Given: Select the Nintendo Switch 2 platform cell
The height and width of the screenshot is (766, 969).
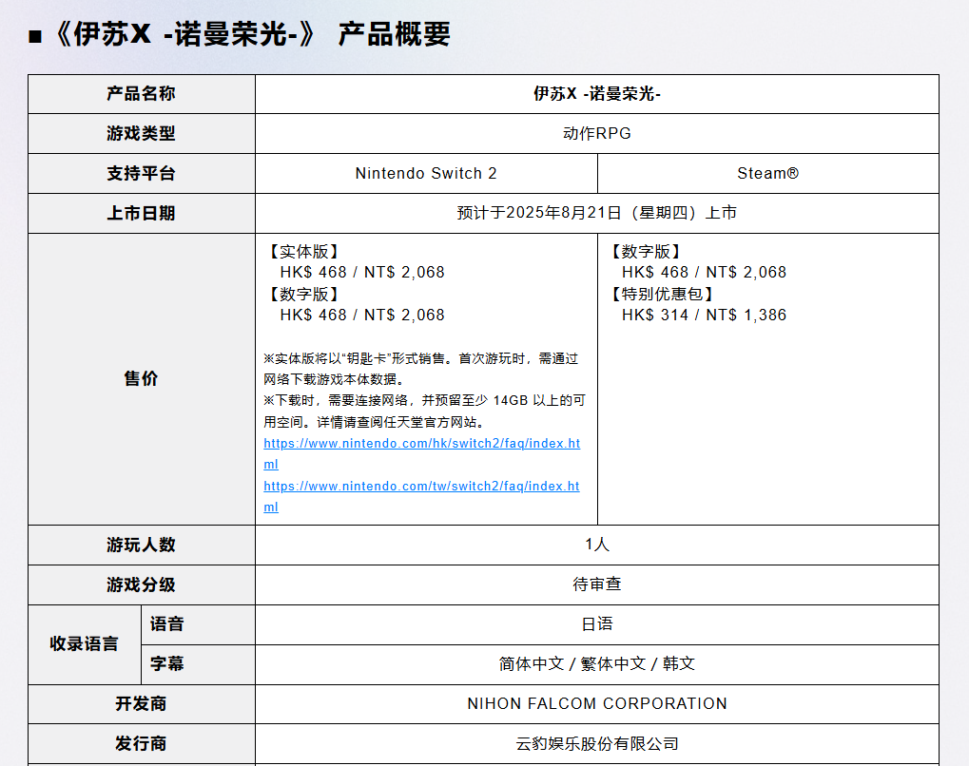Looking at the screenshot, I should (426, 174).
